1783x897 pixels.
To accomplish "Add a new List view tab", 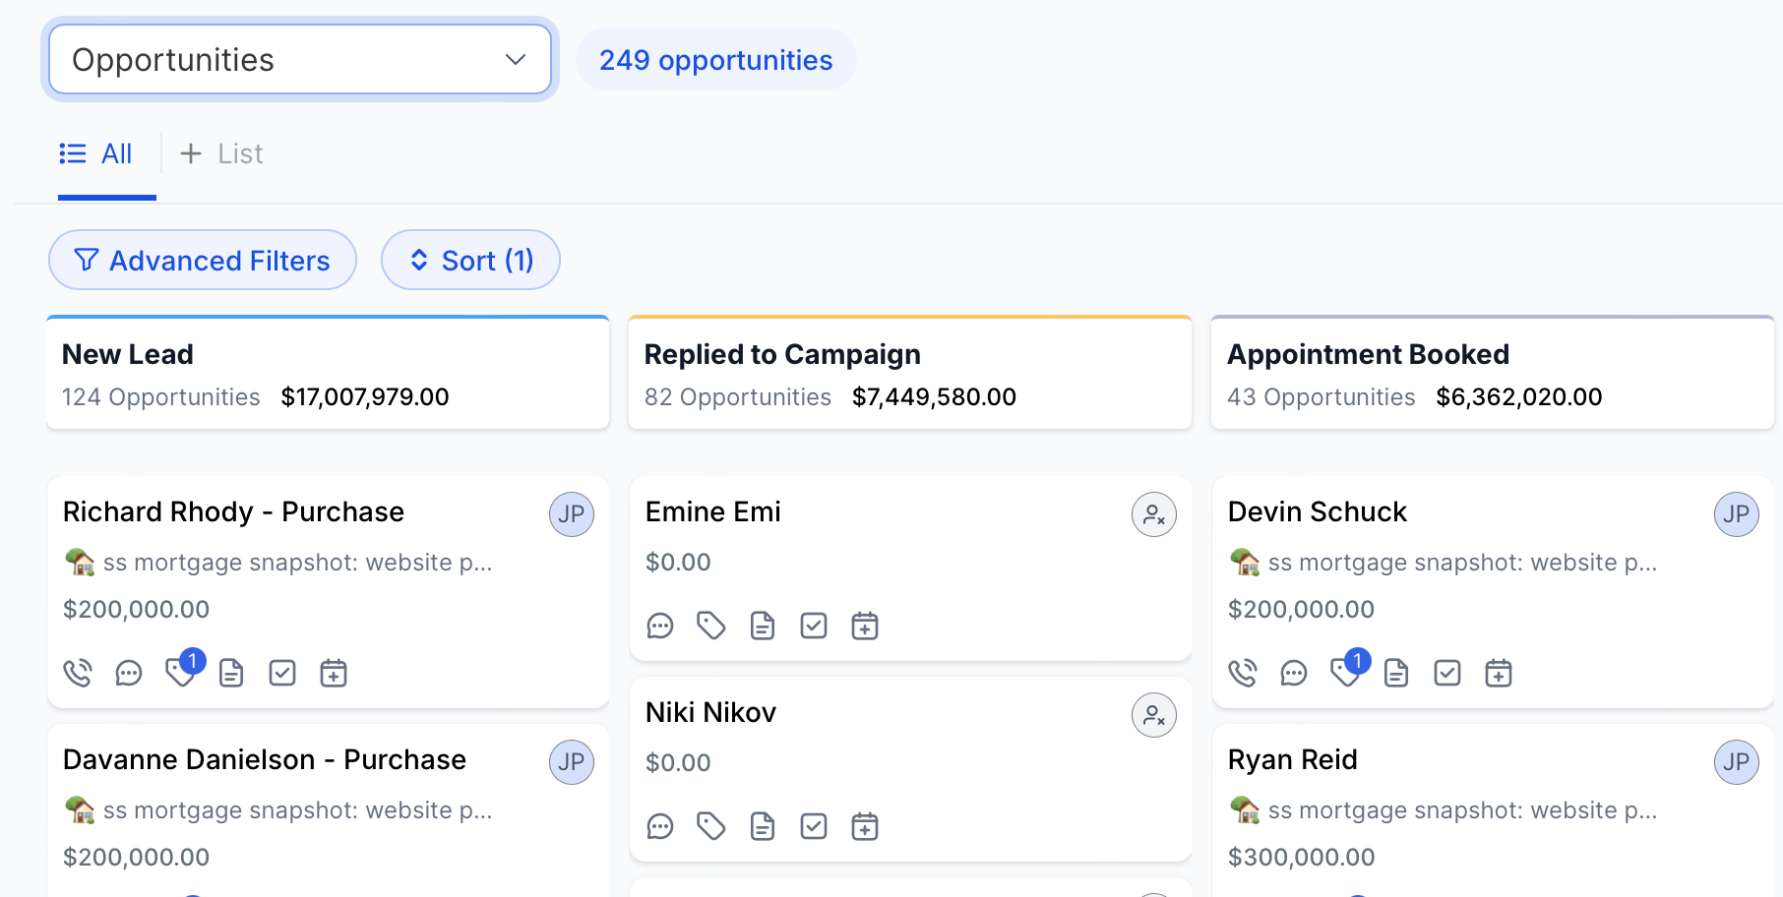I will pyautogui.click(x=221, y=154).
